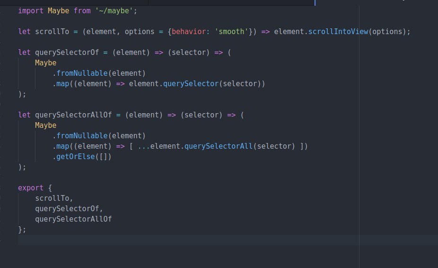
Task: Click the 'behavior' object key
Action: [189, 32]
